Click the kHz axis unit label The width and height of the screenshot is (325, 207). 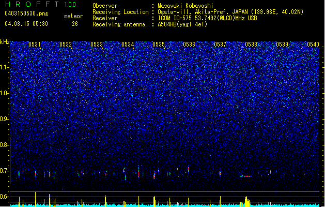point(5,42)
